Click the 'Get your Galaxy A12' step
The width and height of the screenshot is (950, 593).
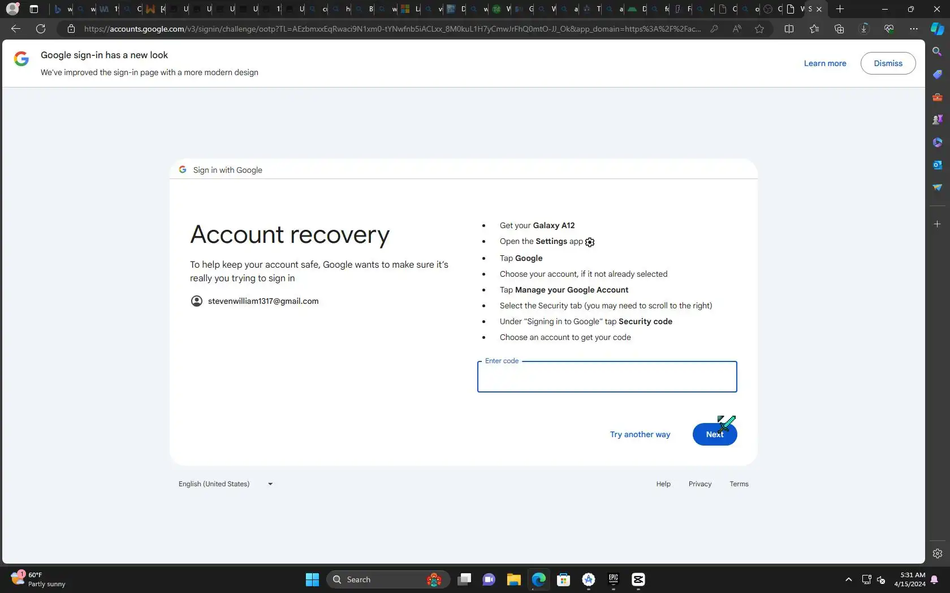coord(537,225)
